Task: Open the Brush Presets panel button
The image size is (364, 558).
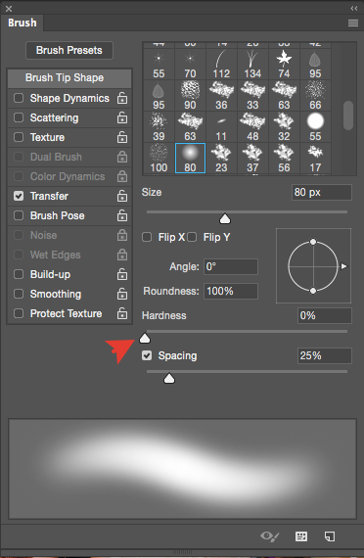Action: pyautogui.click(x=69, y=50)
